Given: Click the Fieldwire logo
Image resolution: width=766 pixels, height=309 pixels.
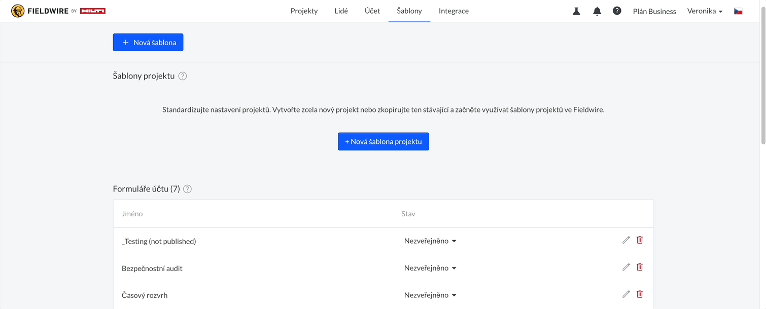Looking at the screenshot, I should [58, 11].
